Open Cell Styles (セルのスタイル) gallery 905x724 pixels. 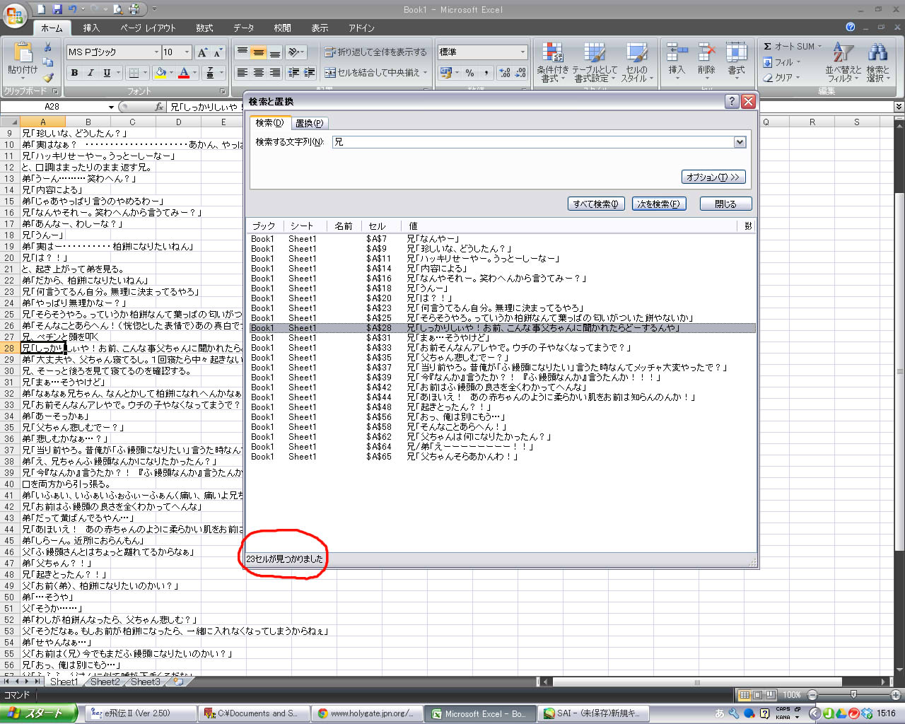coord(636,62)
